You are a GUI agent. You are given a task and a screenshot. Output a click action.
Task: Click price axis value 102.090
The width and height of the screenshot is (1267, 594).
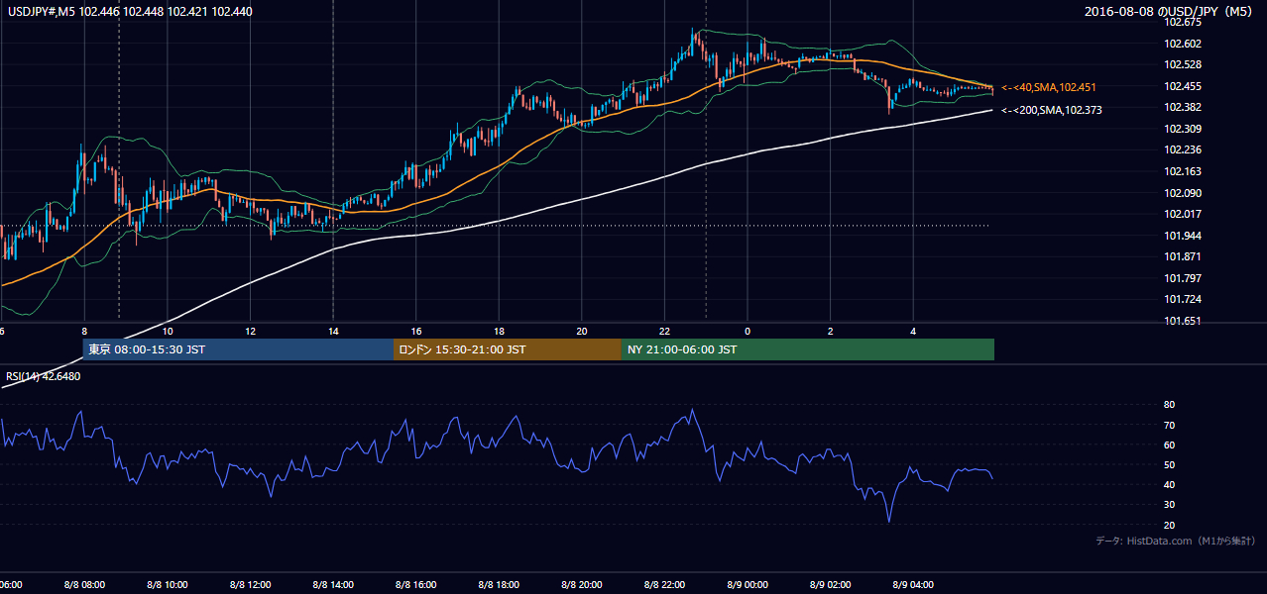click(1182, 193)
